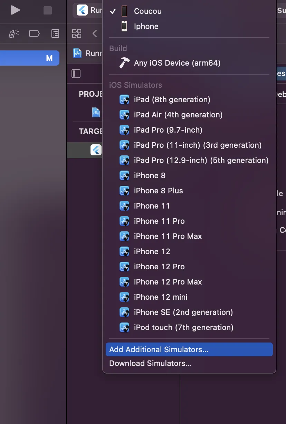
Task: Choose iPad Pro (12.9-inch) (5th generation)
Action: 189,160
